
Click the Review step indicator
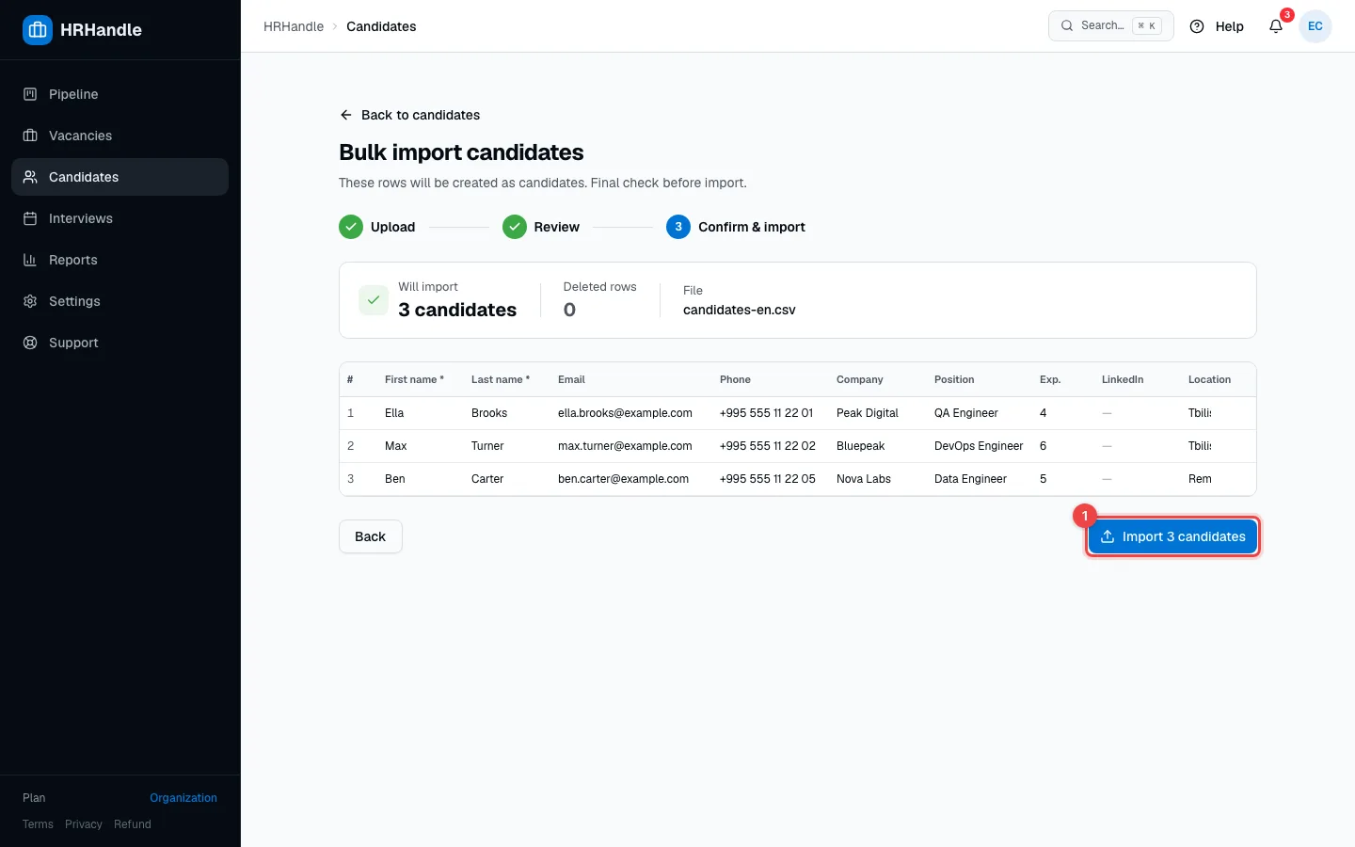(x=541, y=227)
